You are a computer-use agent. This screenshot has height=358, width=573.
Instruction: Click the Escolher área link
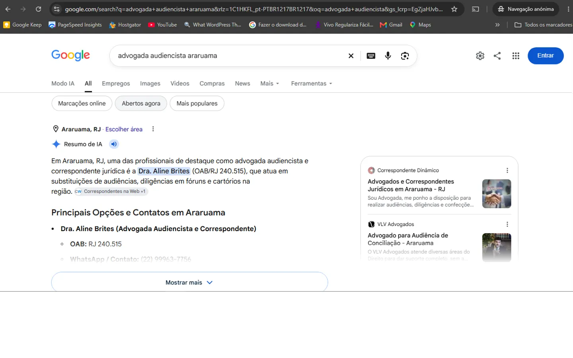tap(124, 129)
